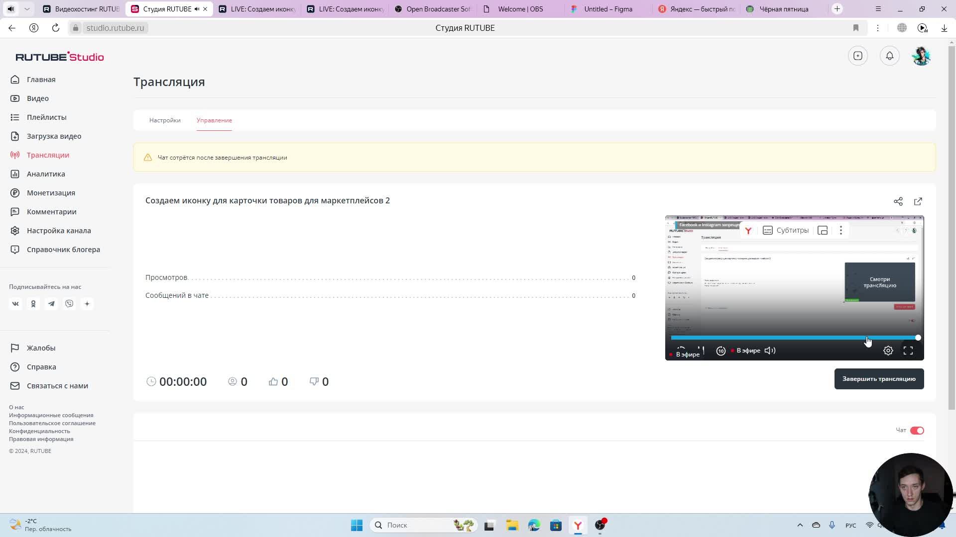Viewport: 956px width, 537px height.
Task: Click the add video plus icon
Action: click(x=857, y=56)
